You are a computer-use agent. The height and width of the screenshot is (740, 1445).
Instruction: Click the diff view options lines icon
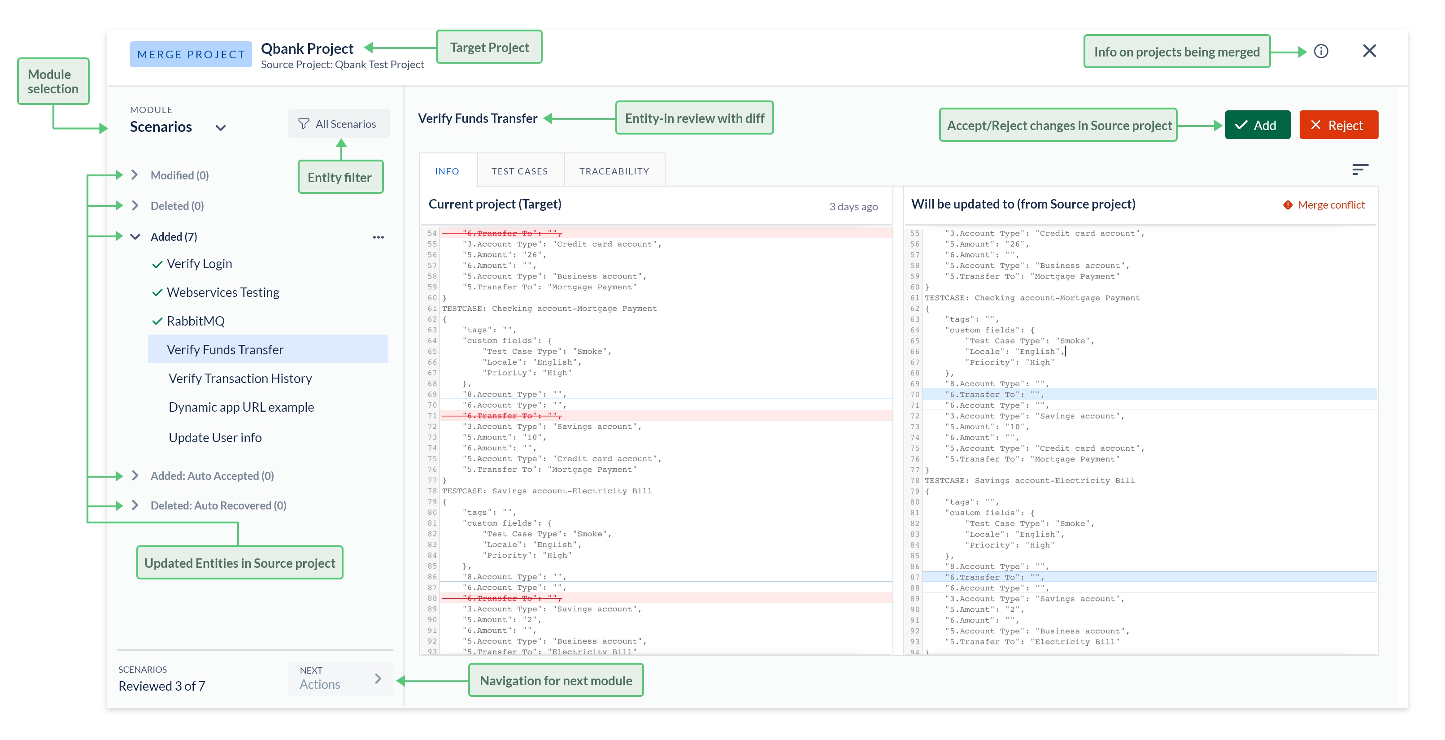pos(1360,170)
